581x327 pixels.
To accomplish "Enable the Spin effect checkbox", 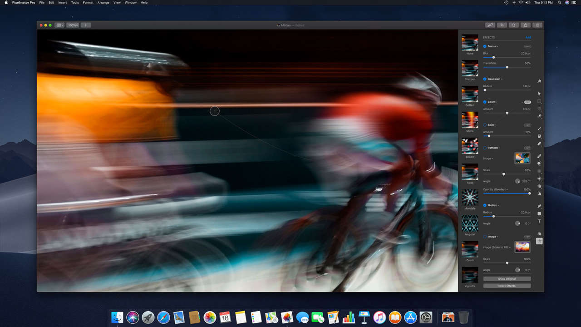I will [x=485, y=125].
